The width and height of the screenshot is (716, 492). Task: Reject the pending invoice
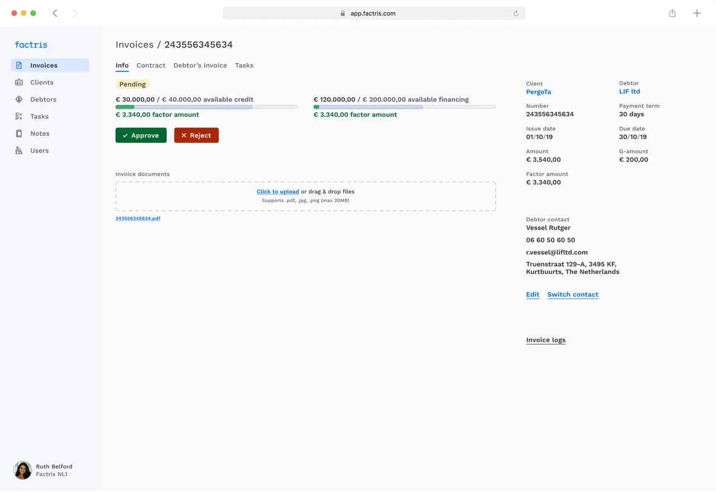tap(196, 135)
